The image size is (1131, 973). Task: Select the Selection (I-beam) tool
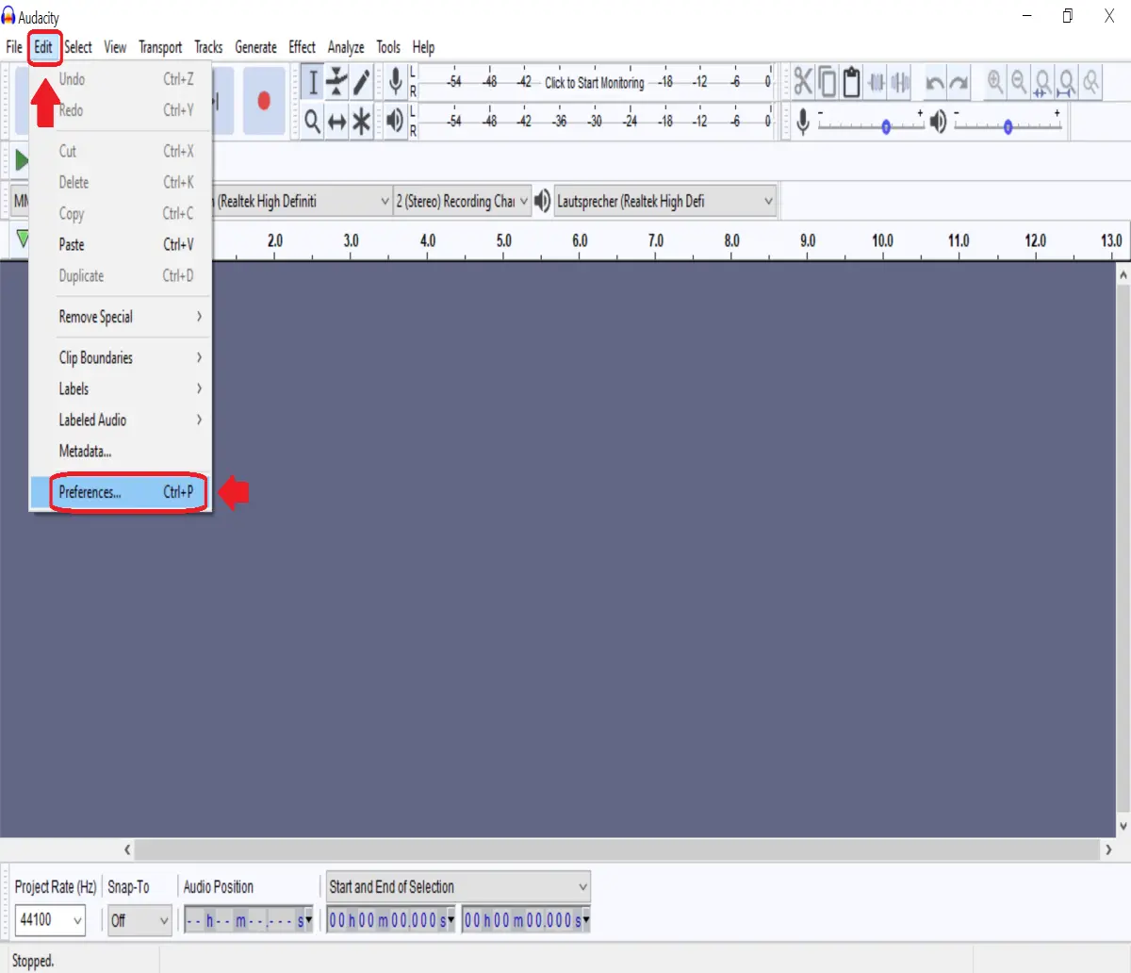point(313,82)
